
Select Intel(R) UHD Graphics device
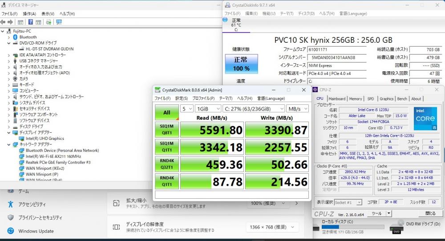tap(44, 139)
